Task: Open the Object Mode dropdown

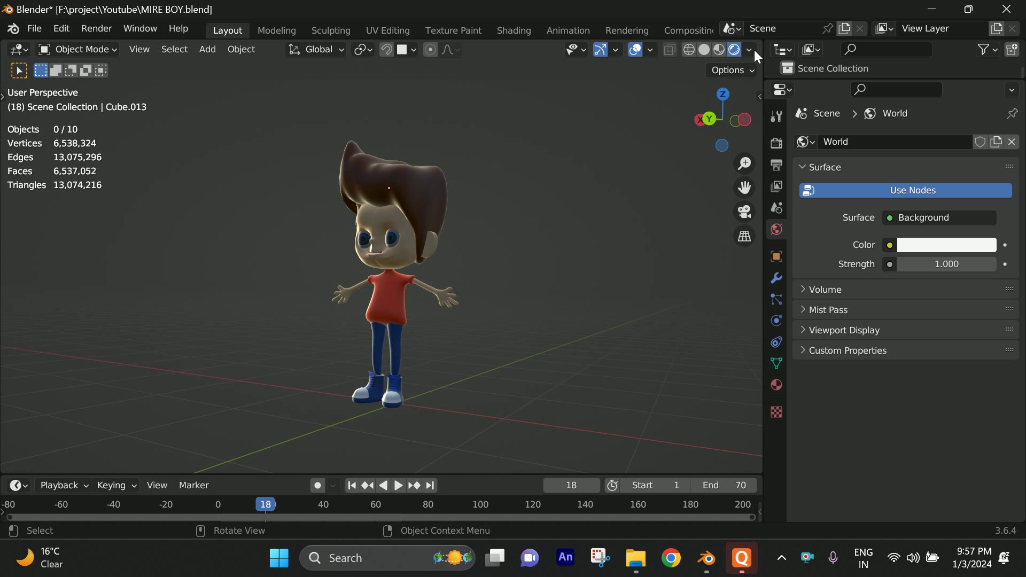Action: tap(78, 49)
